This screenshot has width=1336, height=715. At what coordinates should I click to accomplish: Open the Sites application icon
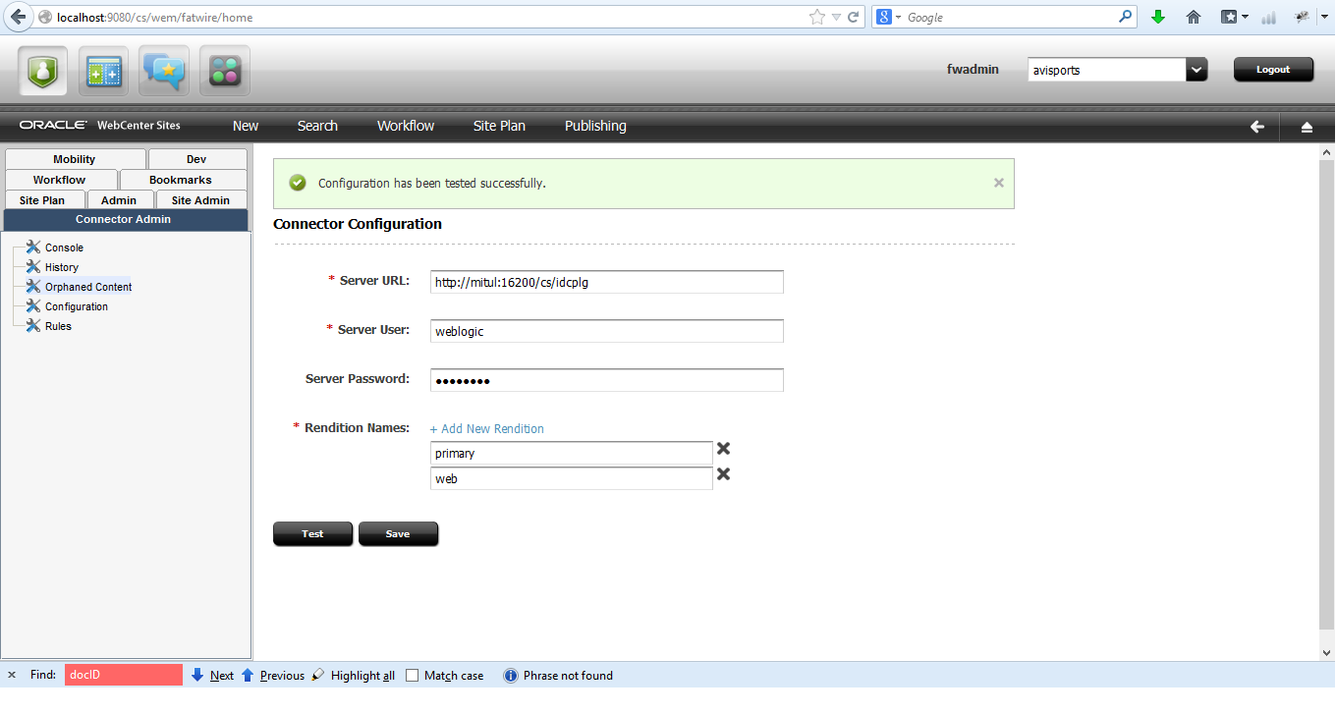click(102, 70)
